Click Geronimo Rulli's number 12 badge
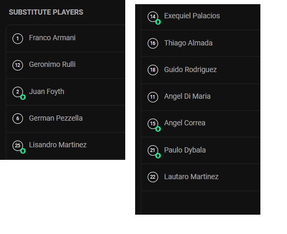Image resolution: width=287 pixels, height=234 pixels. 18,65
